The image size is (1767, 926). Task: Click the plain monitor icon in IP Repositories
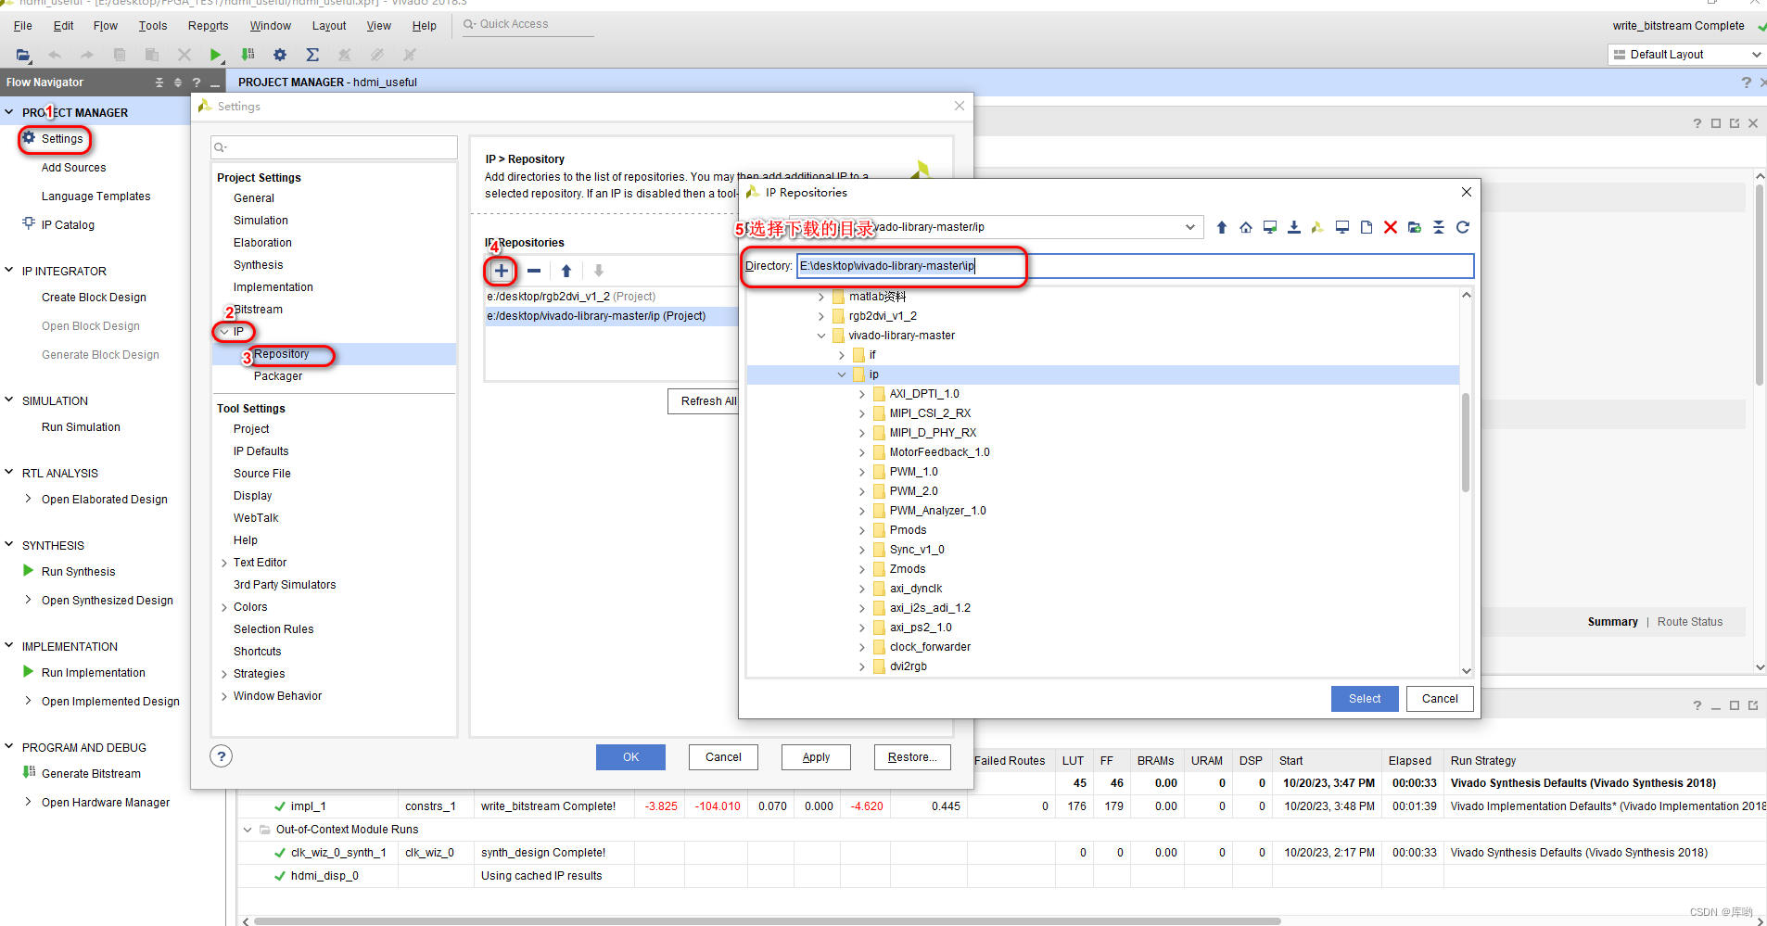[1342, 227]
